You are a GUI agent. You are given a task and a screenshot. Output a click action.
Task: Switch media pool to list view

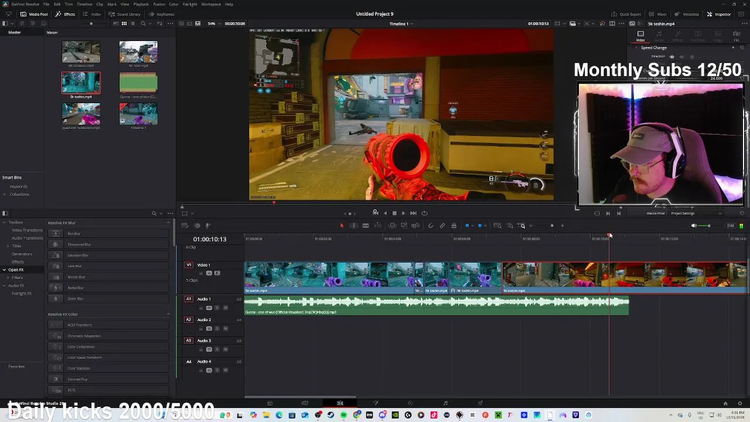coord(133,23)
